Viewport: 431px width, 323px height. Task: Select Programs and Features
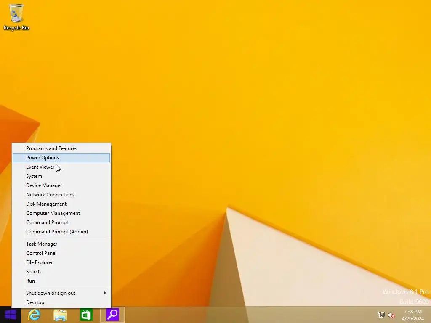tap(61, 148)
